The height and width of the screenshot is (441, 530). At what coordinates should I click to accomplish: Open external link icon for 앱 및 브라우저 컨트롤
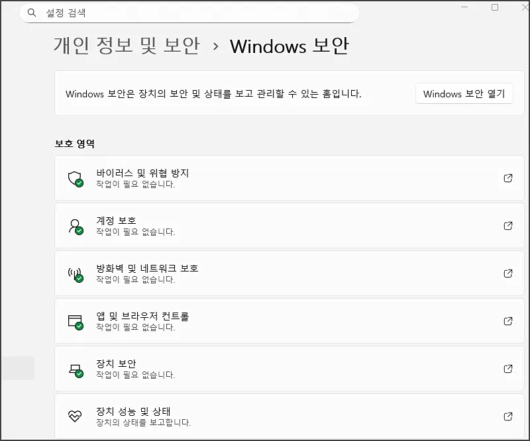pyautogui.click(x=508, y=321)
